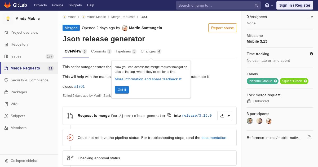The width and height of the screenshot is (318, 167).
Task: Open Help in top navigation
Action: click(91, 5)
